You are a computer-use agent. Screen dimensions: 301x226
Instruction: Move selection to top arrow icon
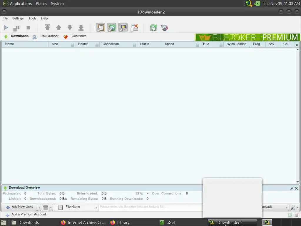(x=47, y=27)
